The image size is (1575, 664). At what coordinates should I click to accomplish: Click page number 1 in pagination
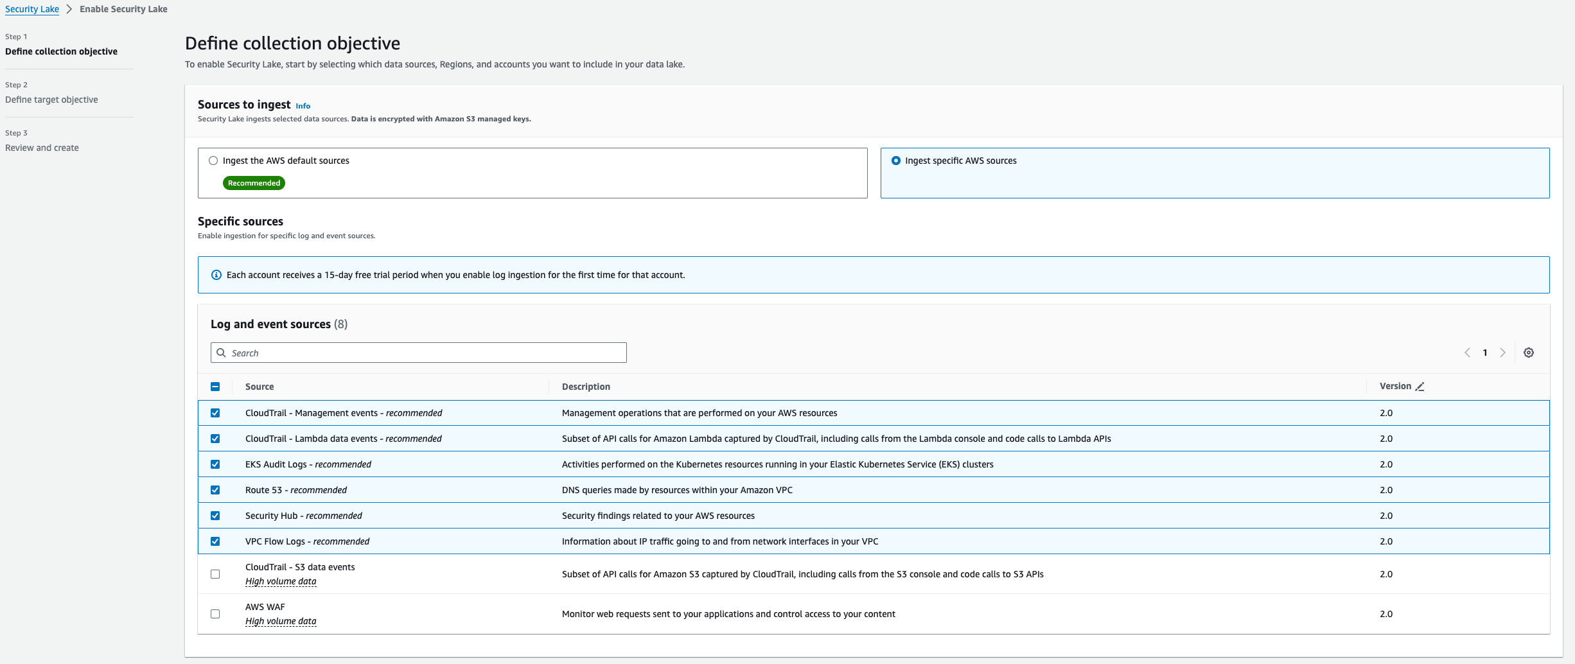(1485, 353)
